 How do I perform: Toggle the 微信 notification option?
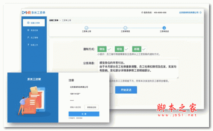tap(105, 49)
